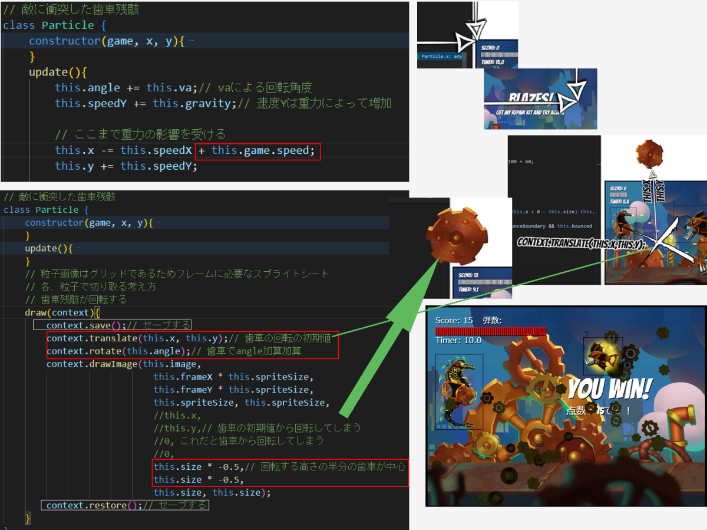Click 'this.spriteSize, this.spriteSize,' line

(x=242, y=403)
